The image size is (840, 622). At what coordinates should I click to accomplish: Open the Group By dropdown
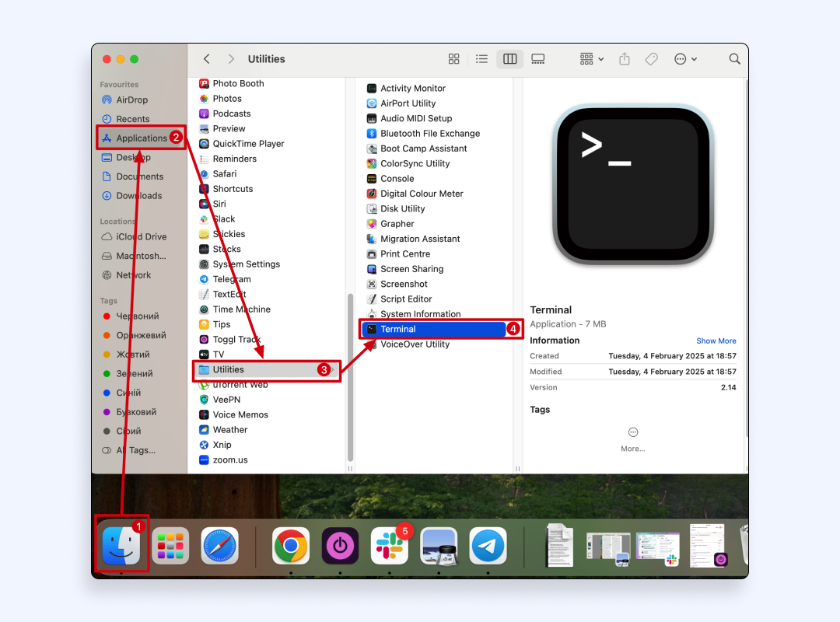tap(591, 59)
